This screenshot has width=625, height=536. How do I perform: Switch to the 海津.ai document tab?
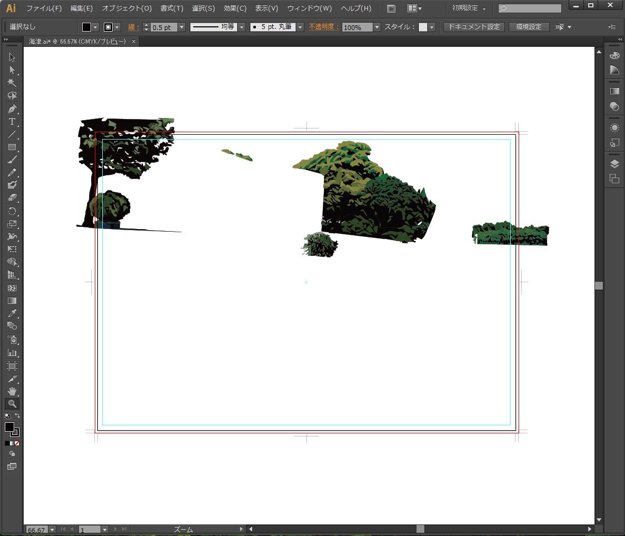(x=77, y=42)
